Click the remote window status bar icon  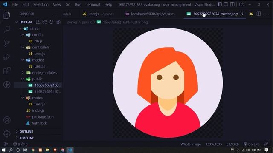pyautogui.click(x=6, y=144)
